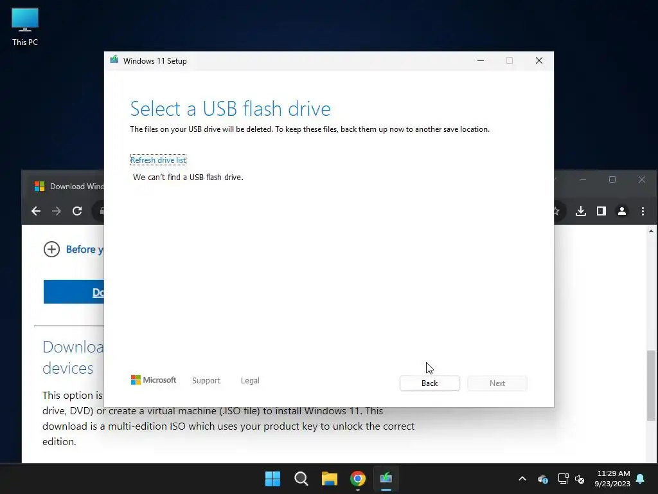Click the OneDrive cloud tray icon
The width and height of the screenshot is (658, 494).
click(x=542, y=479)
